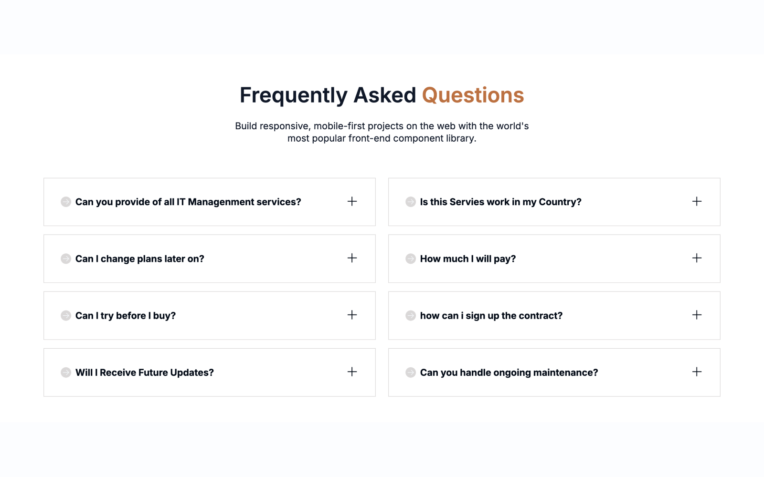Select "Can you handle ongoing maintenance?" text
Viewport: 764px width, 477px height.
[x=509, y=373]
